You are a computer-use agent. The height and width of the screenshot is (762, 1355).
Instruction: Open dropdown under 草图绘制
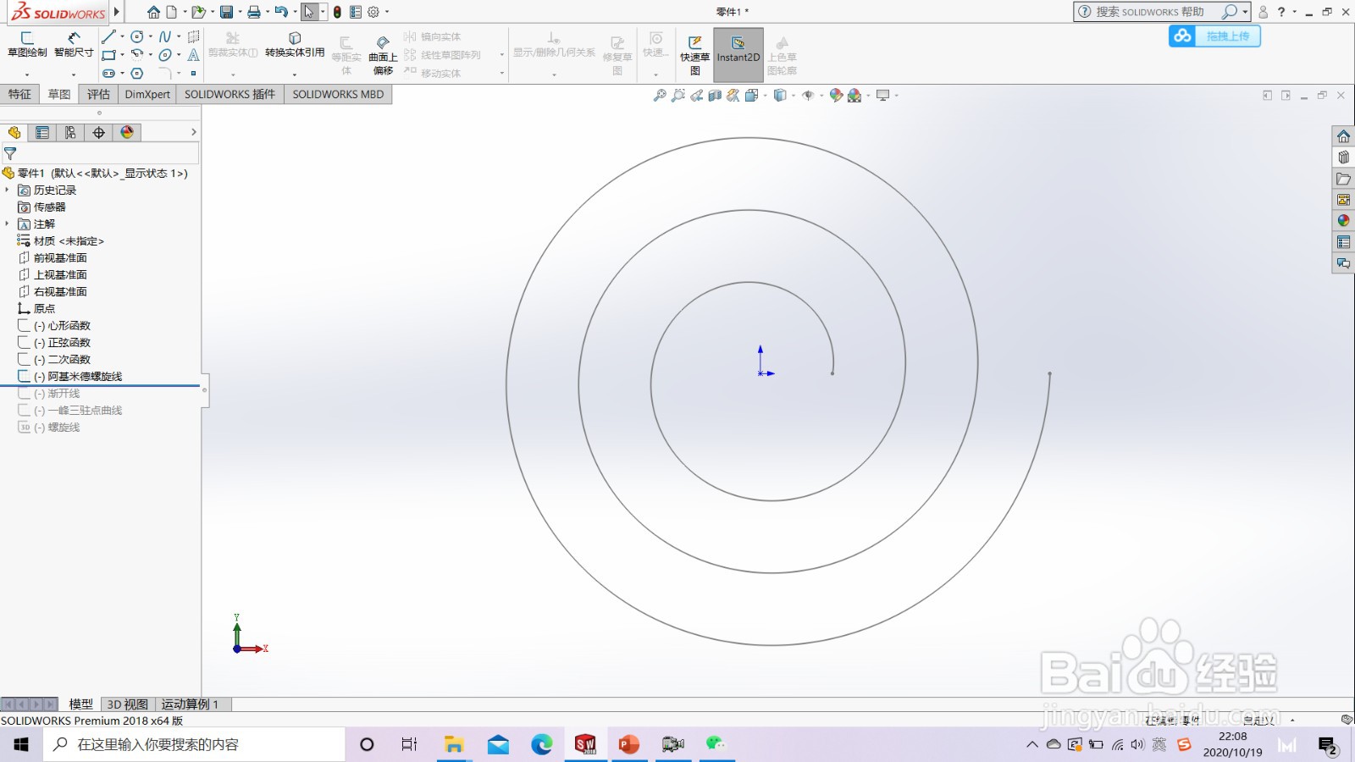pos(27,75)
